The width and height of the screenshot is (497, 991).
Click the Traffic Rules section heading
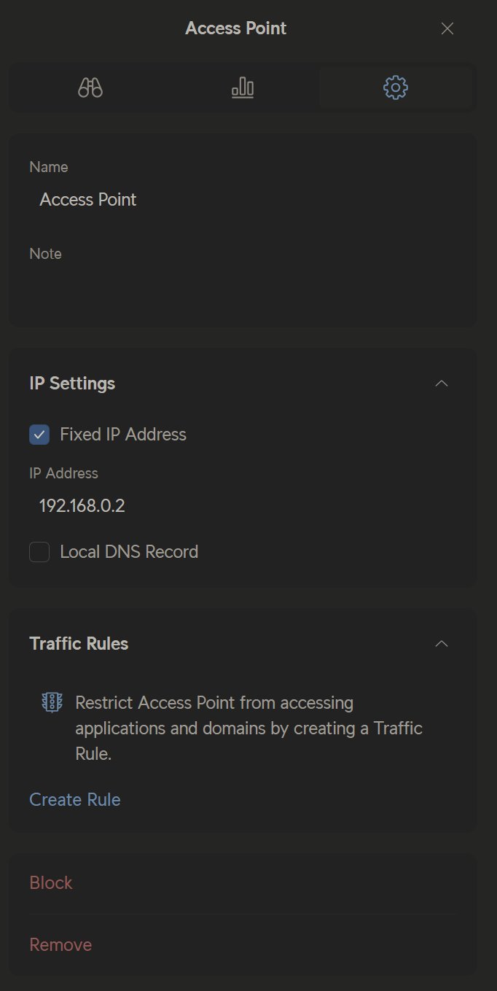79,644
